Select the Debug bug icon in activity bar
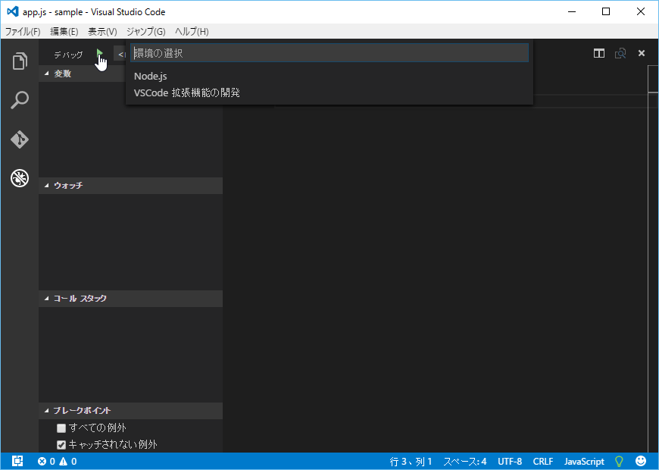659x470 pixels. (20, 179)
